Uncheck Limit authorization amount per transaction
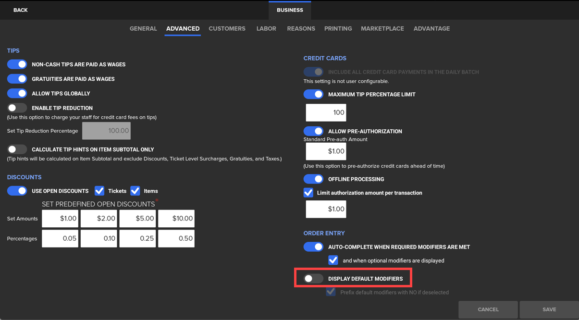 point(308,193)
